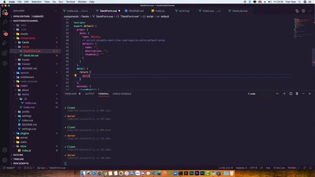315x177 pixels.
Task: Open the View menu
Action: [x=47, y=2]
